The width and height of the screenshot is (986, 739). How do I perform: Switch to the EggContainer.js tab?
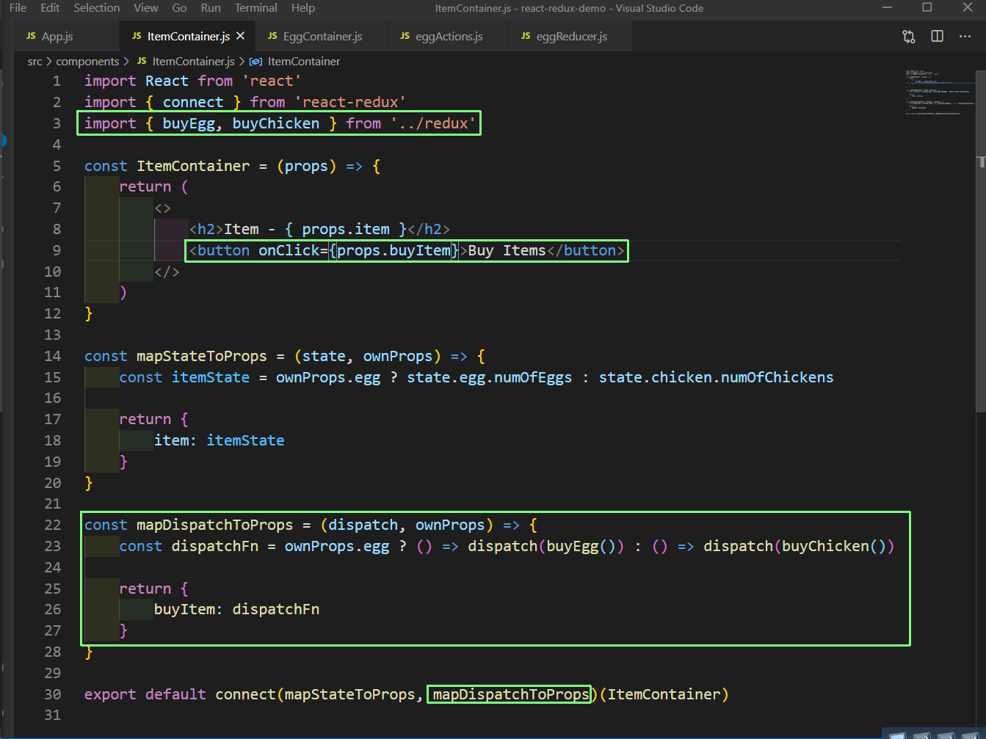[322, 36]
